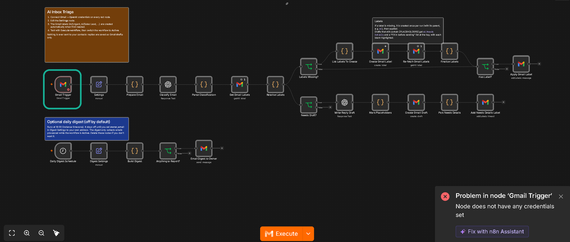The image size is (570, 242).
Task: Open the Create Gmail Label node
Action: pos(380,51)
